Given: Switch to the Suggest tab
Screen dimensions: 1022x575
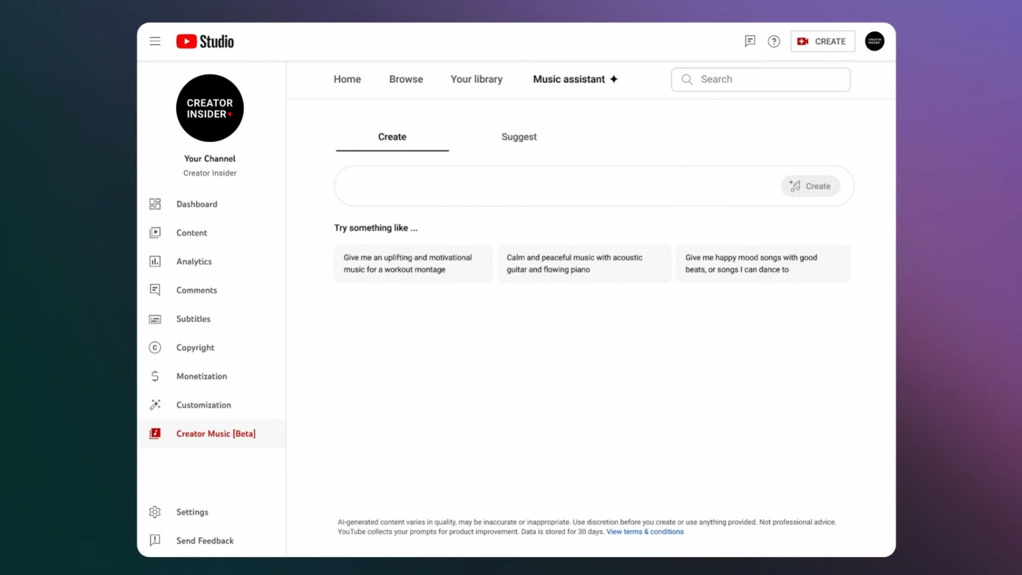Looking at the screenshot, I should (x=519, y=137).
